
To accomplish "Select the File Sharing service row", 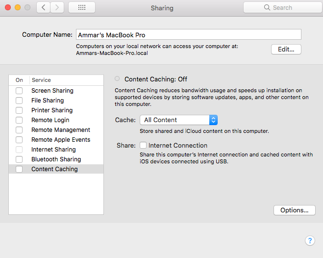I will (56, 101).
